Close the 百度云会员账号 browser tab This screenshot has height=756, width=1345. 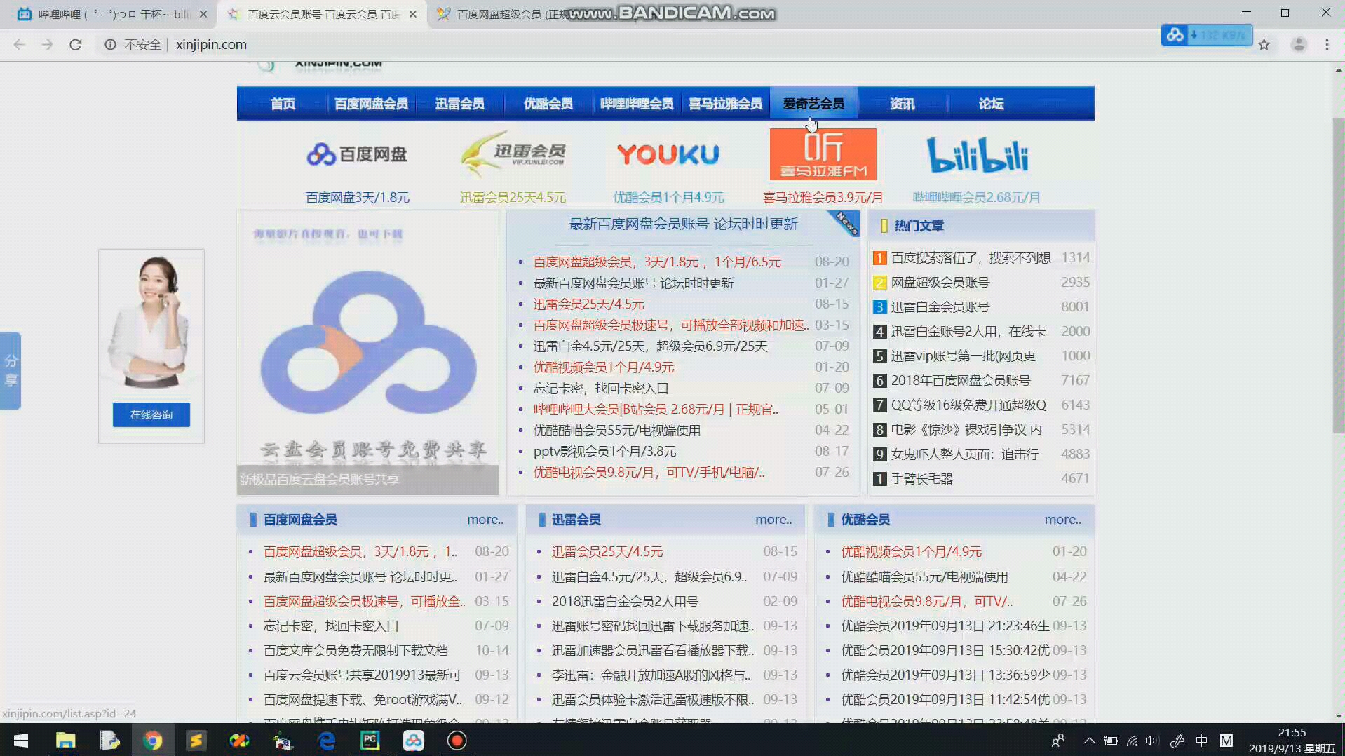point(413,14)
